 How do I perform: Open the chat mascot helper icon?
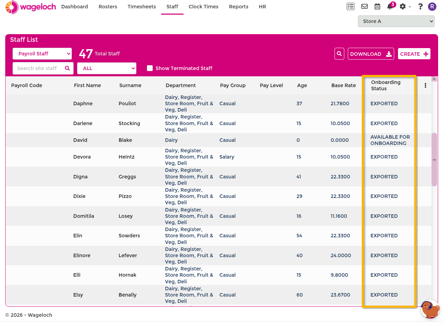point(430,309)
